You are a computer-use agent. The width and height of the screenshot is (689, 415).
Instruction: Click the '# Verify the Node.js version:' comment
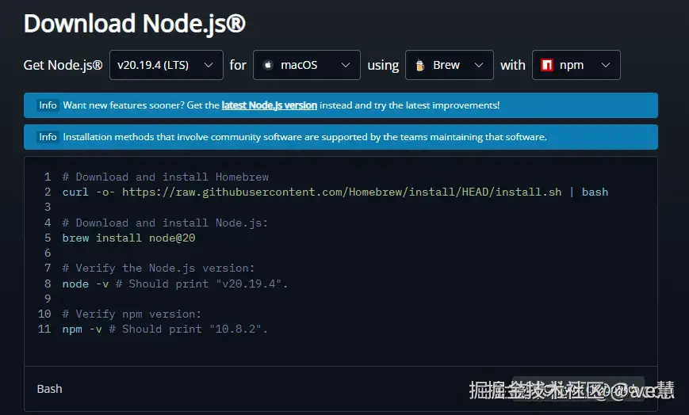pyautogui.click(x=159, y=268)
